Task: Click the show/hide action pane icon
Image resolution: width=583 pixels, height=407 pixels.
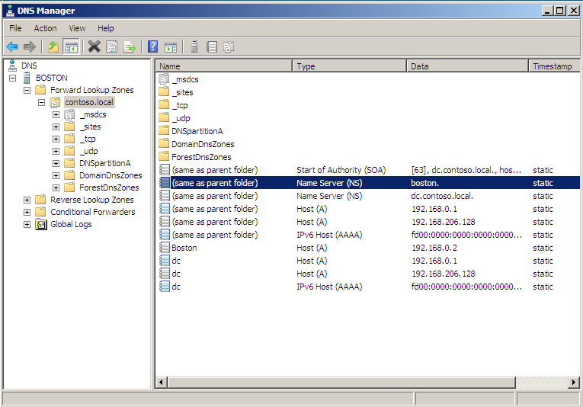Action: tap(171, 46)
